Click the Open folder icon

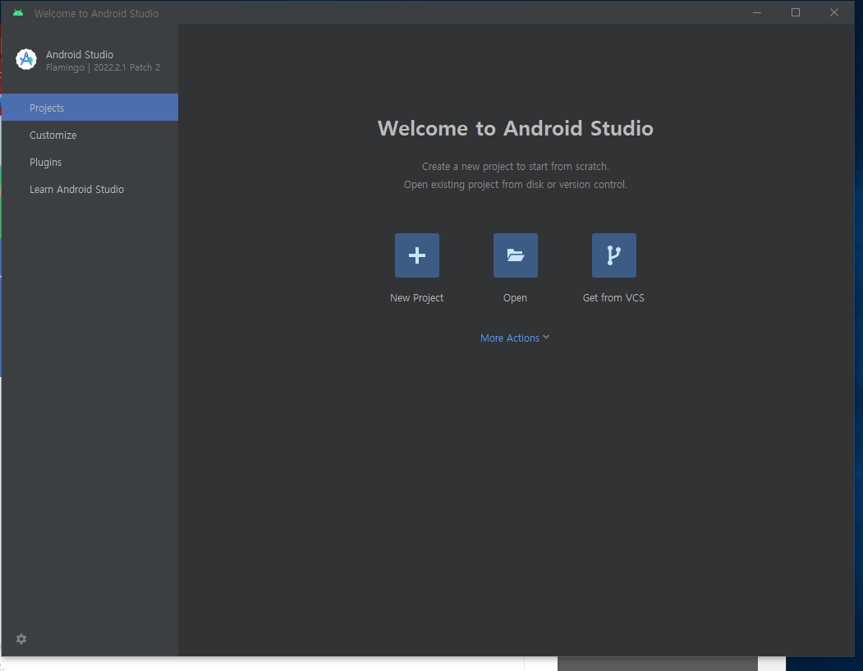[515, 255]
